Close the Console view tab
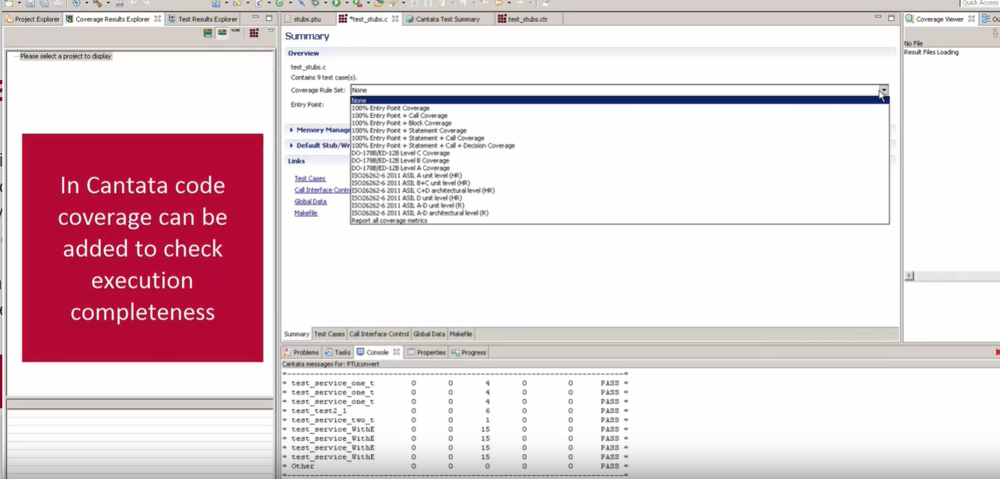This screenshot has height=479, width=1000. coord(396,352)
